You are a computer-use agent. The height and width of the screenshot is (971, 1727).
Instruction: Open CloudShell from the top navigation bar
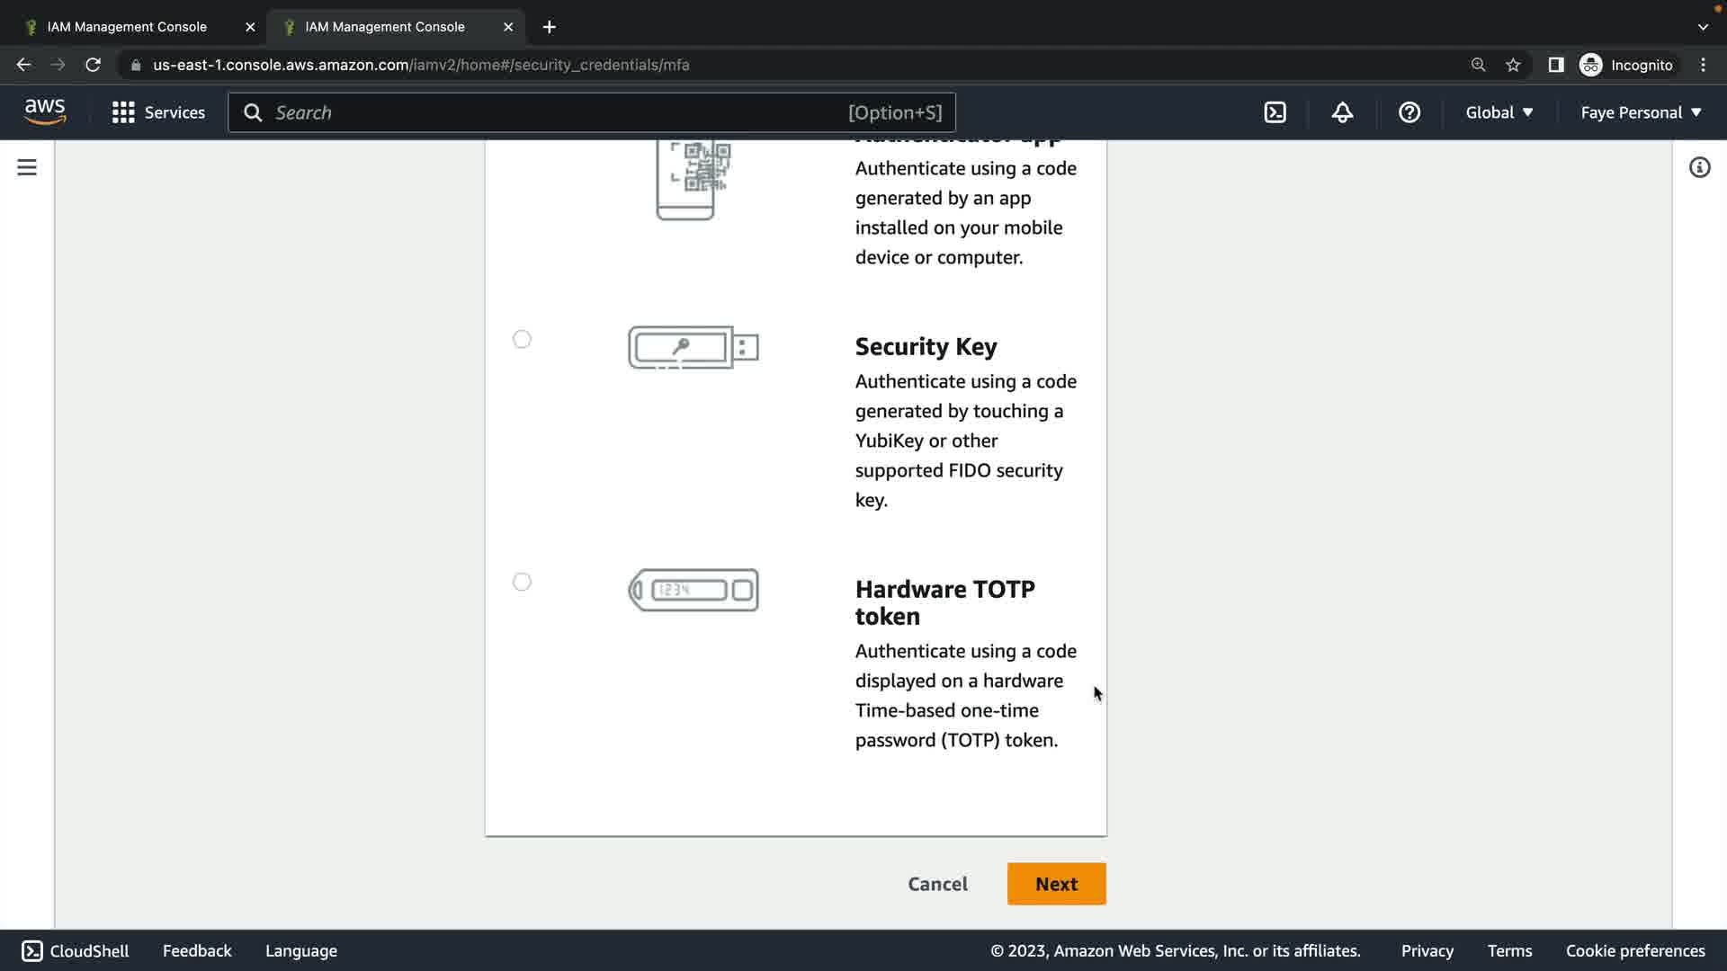tap(1275, 112)
